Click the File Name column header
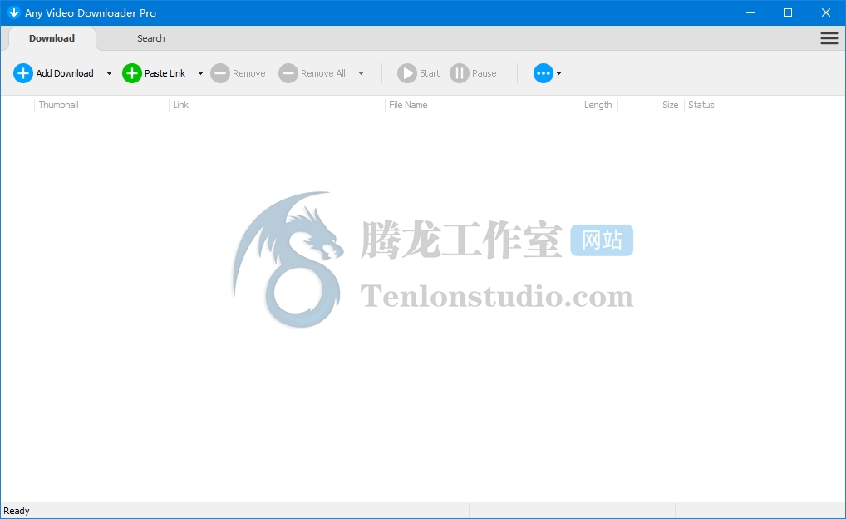Image resolution: width=846 pixels, height=519 pixels. pos(476,105)
